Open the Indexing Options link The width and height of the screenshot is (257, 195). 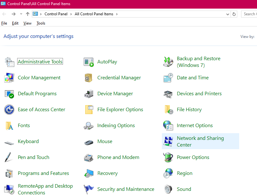click(x=116, y=126)
